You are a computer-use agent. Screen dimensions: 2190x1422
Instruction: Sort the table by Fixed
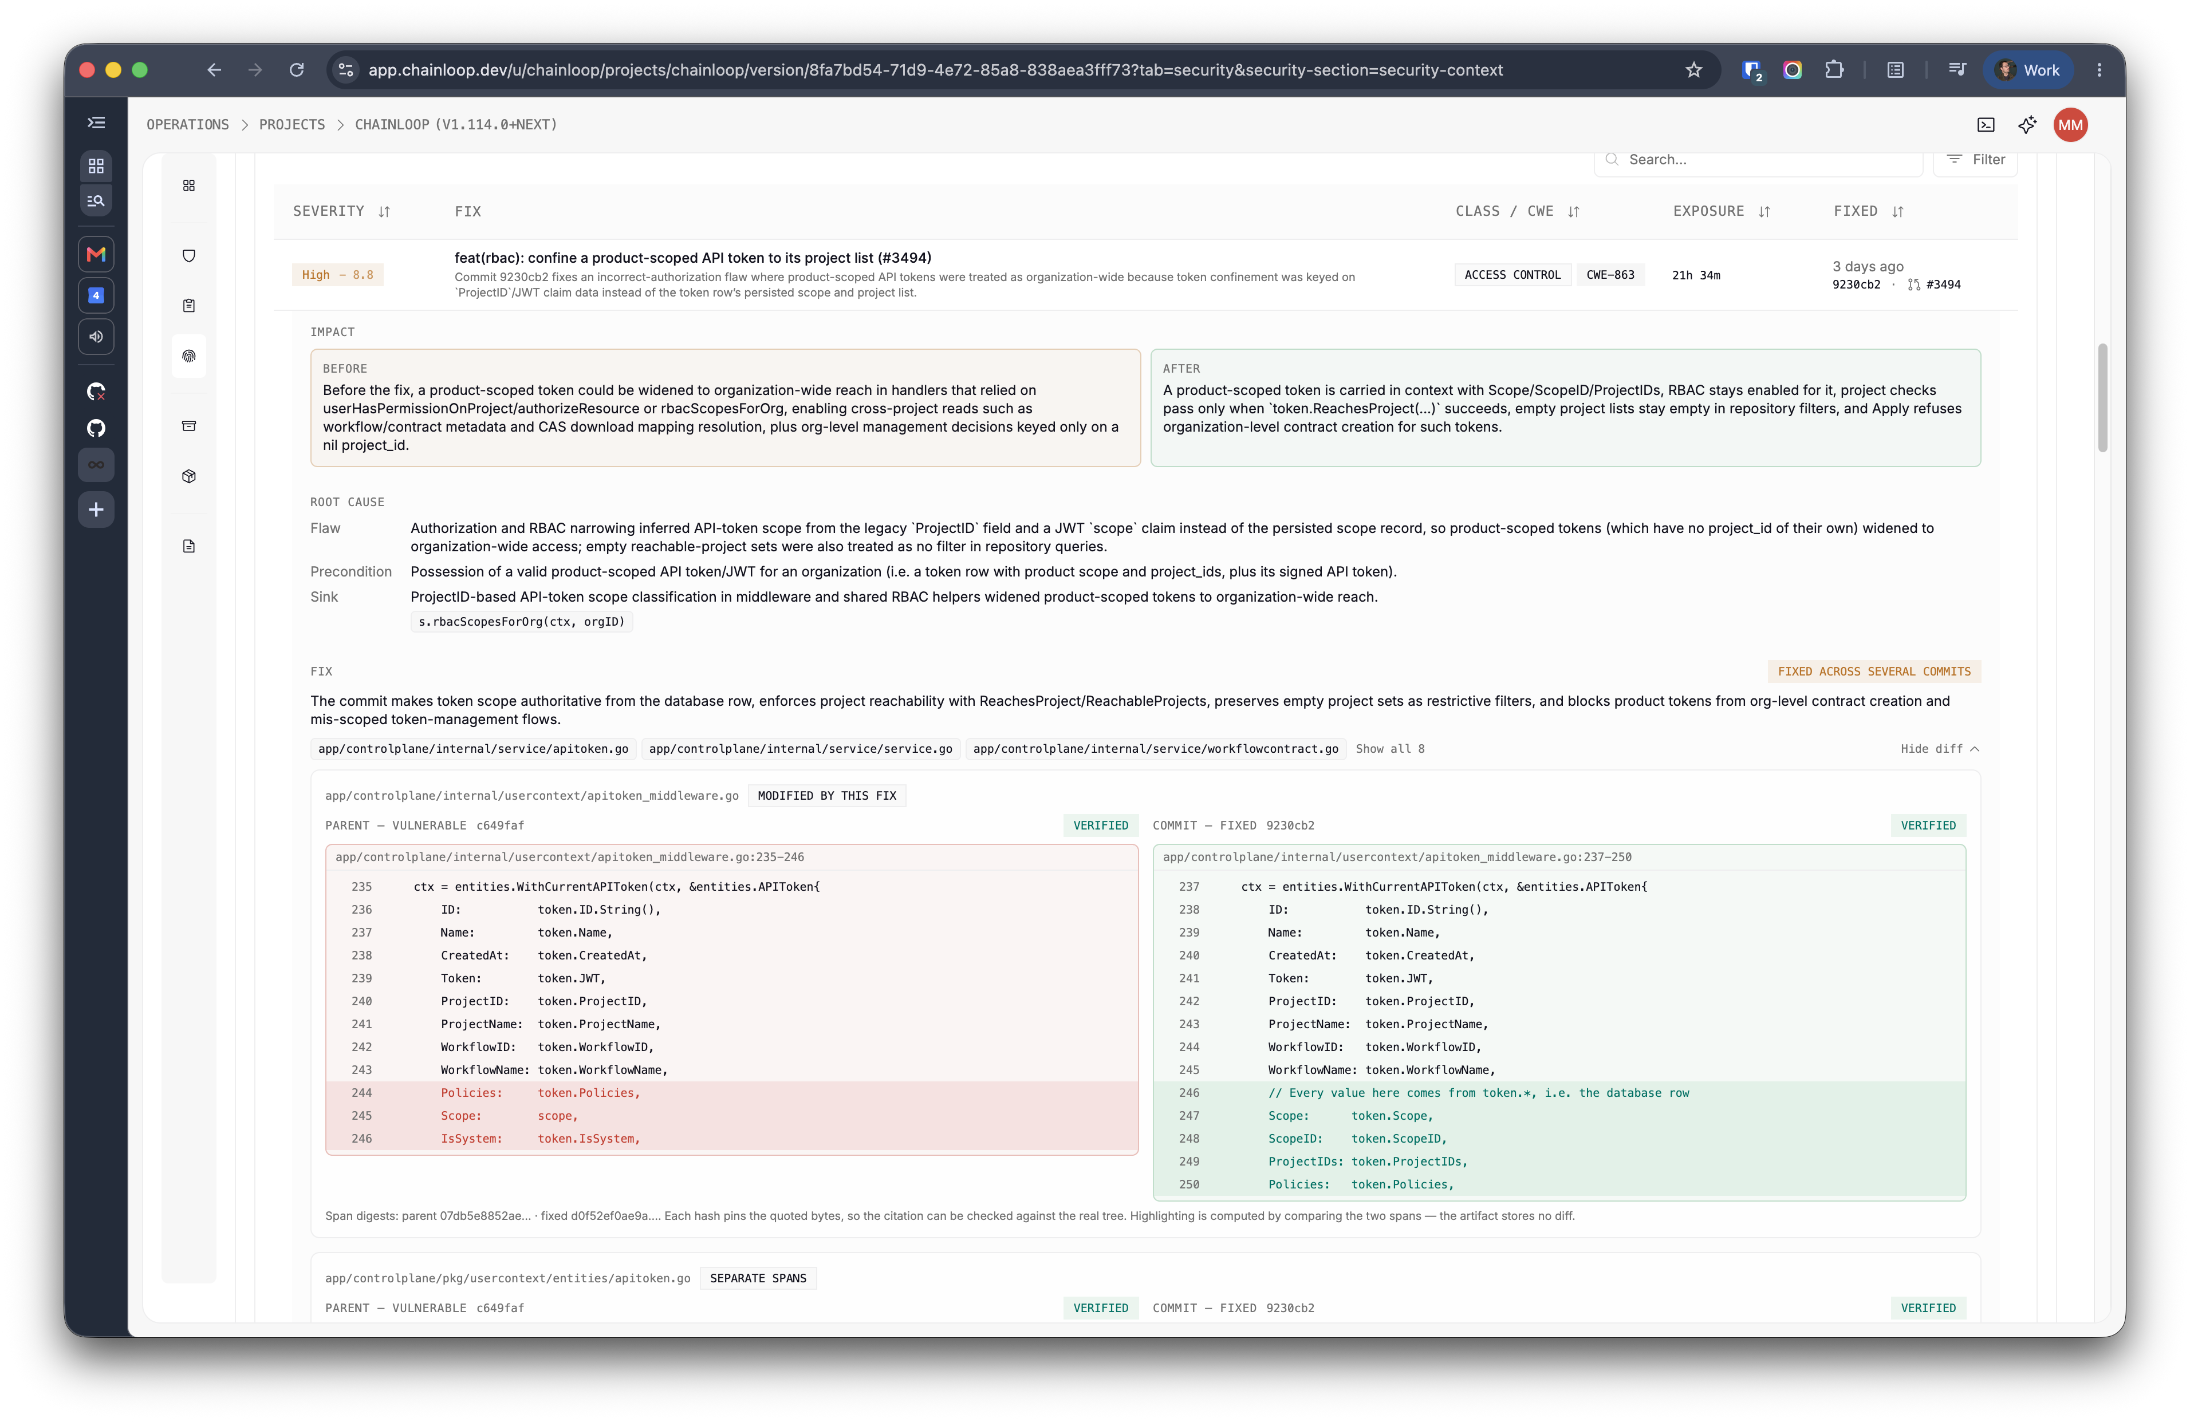click(1868, 212)
